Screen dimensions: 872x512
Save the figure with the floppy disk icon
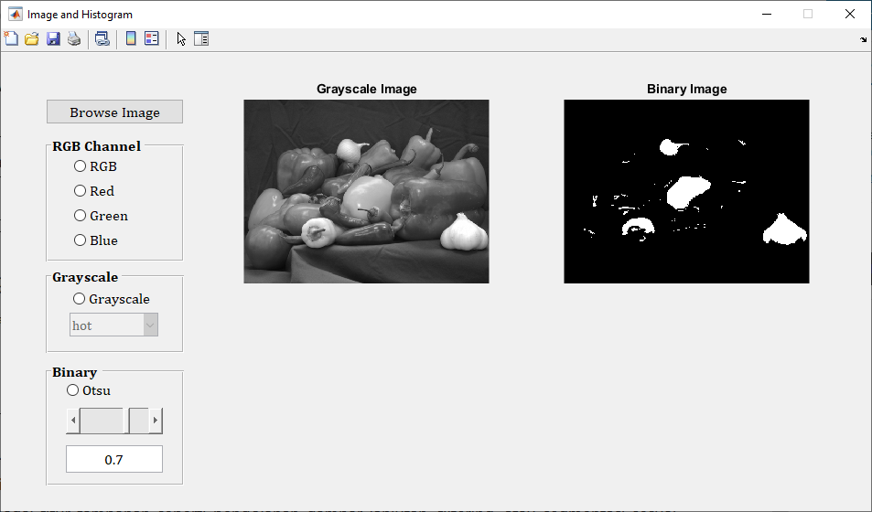click(53, 38)
